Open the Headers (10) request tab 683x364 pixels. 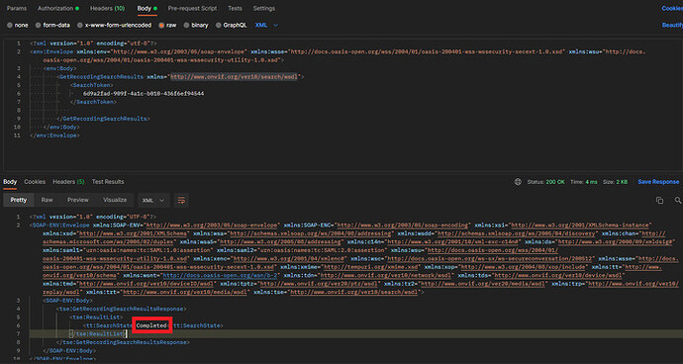(x=107, y=8)
